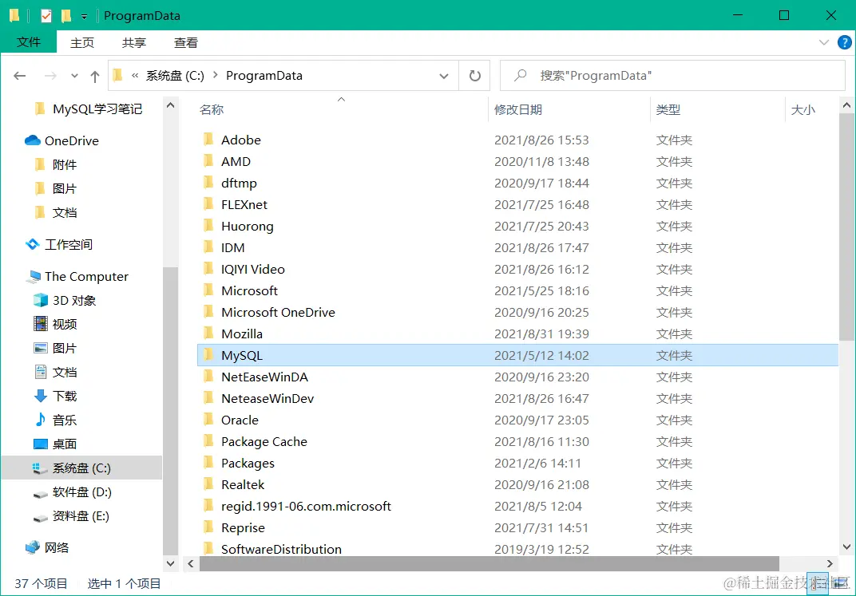Click ProgramData in the address path
Image resolution: width=856 pixels, height=596 pixels.
(x=264, y=76)
